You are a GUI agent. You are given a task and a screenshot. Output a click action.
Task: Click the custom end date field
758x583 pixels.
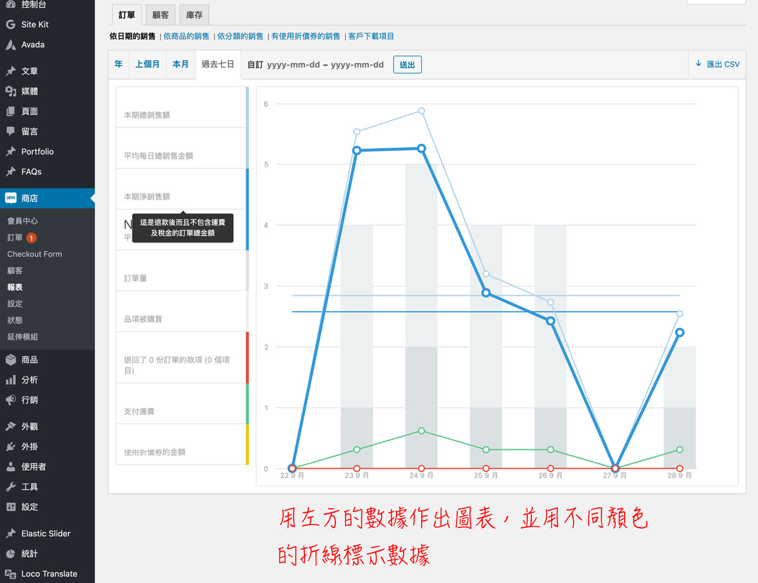click(x=358, y=64)
